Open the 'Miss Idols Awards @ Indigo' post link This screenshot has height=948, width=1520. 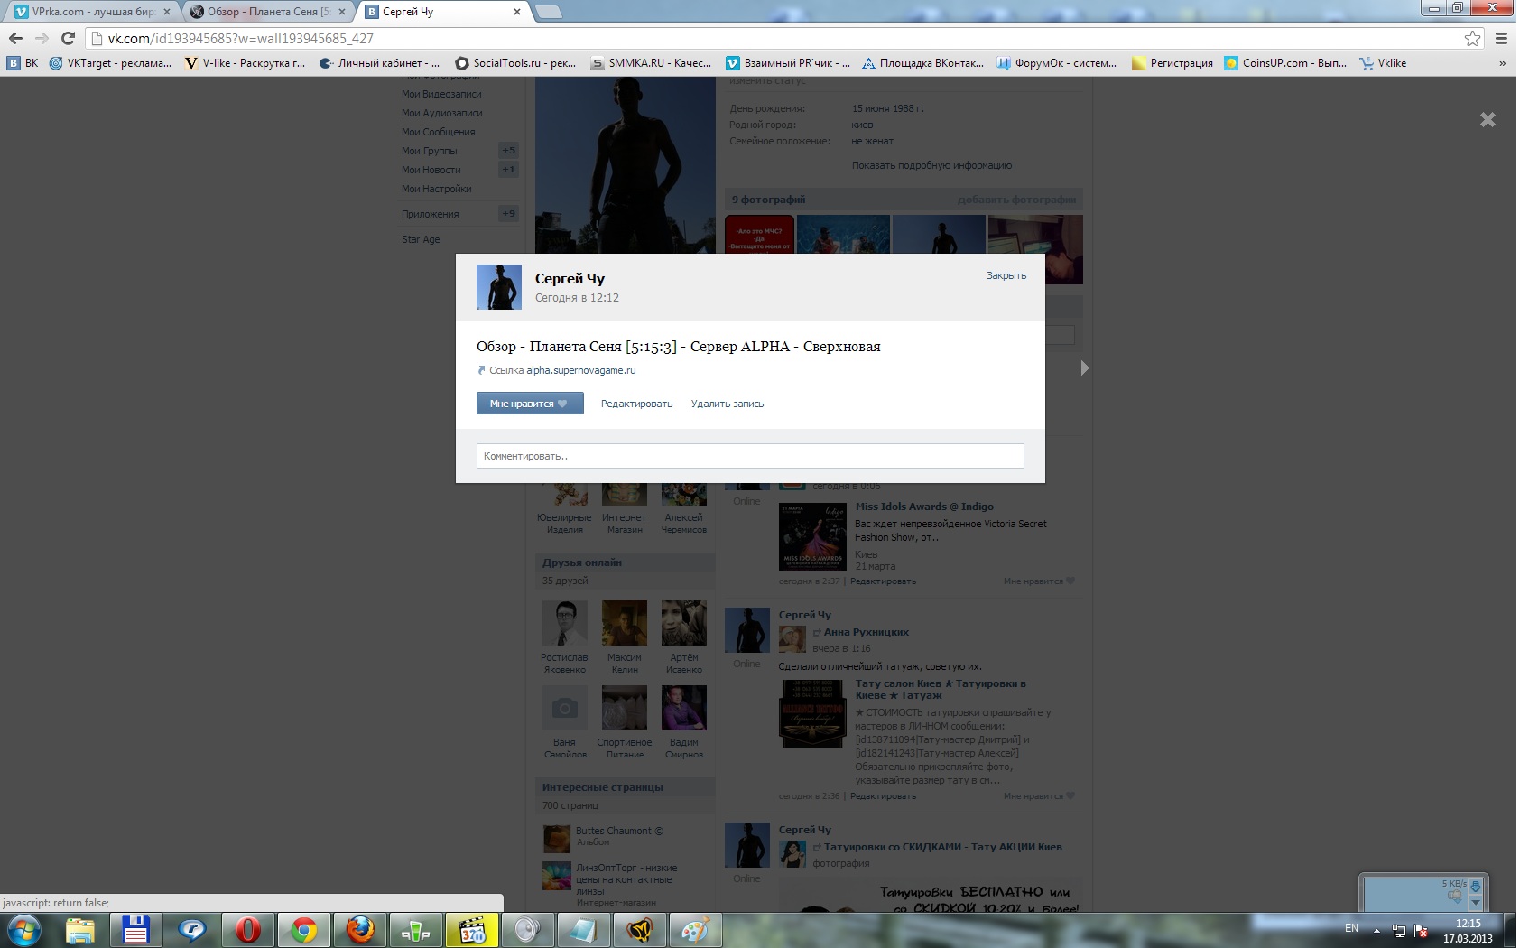click(x=924, y=507)
